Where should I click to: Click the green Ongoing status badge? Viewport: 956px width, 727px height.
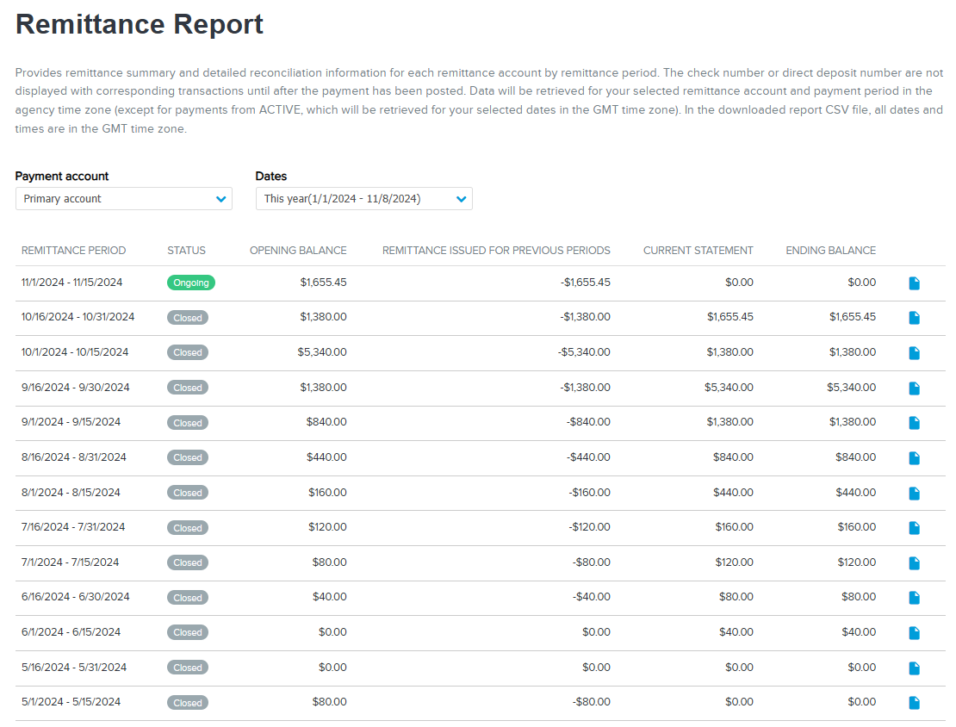[191, 283]
